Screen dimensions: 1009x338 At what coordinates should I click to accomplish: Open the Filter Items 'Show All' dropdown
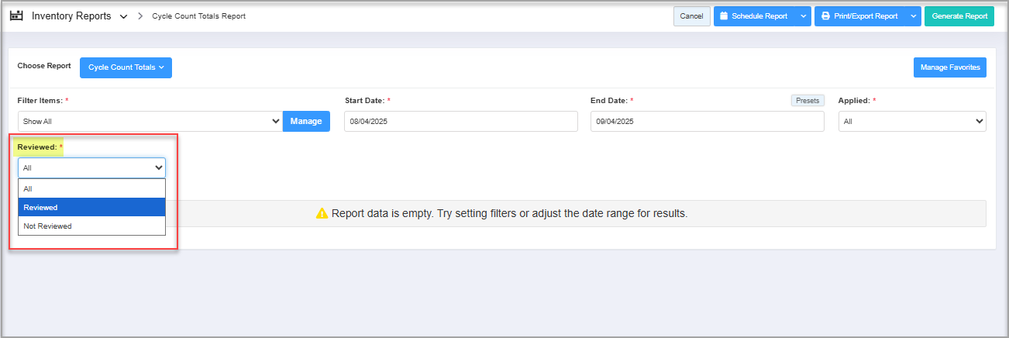pos(150,122)
